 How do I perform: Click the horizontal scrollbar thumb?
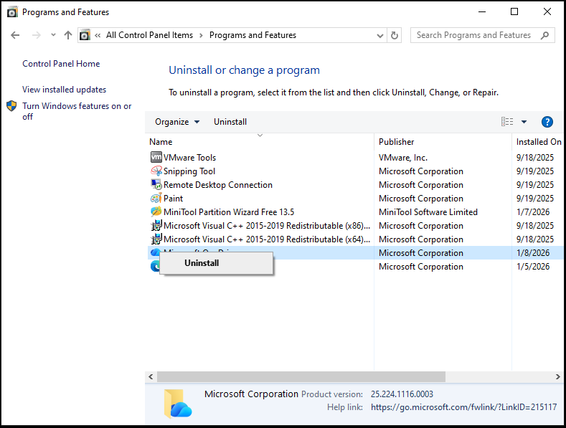click(301, 377)
